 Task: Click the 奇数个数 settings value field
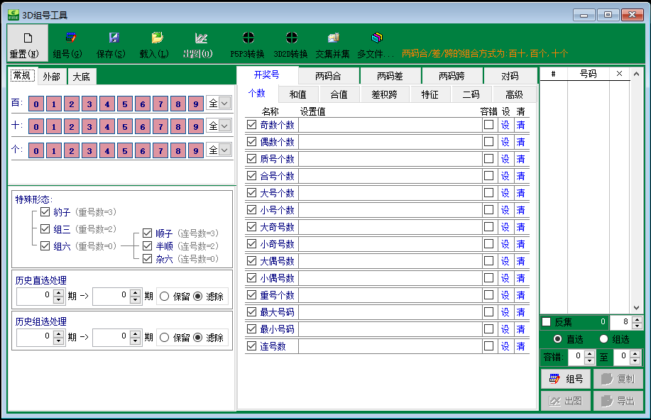click(x=388, y=125)
